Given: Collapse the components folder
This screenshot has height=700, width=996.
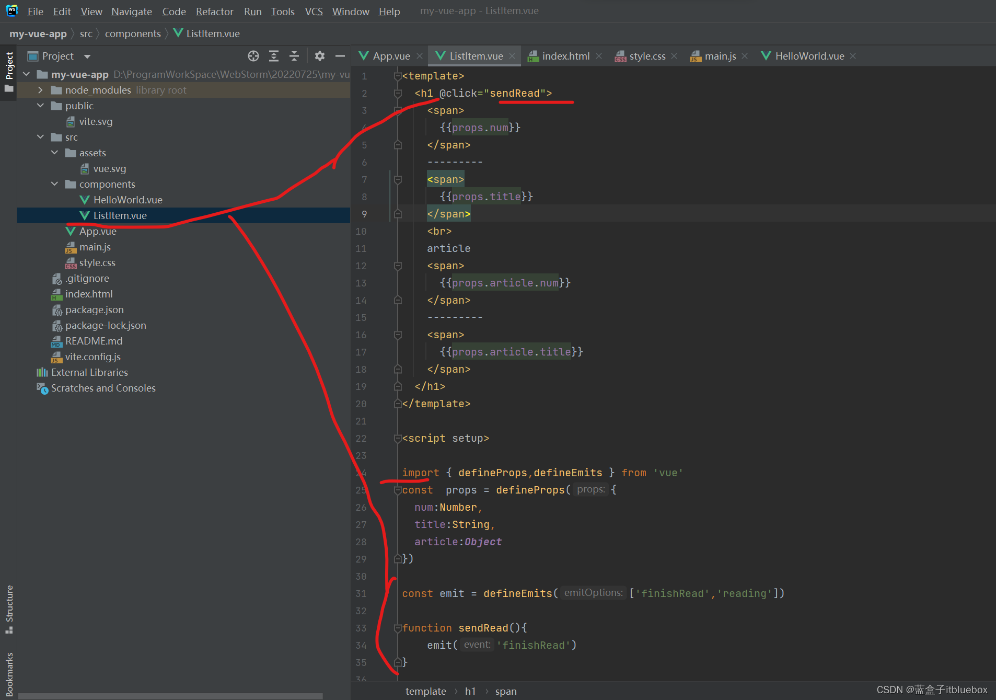Looking at the screenshot, I should click(x=55, y=184).
